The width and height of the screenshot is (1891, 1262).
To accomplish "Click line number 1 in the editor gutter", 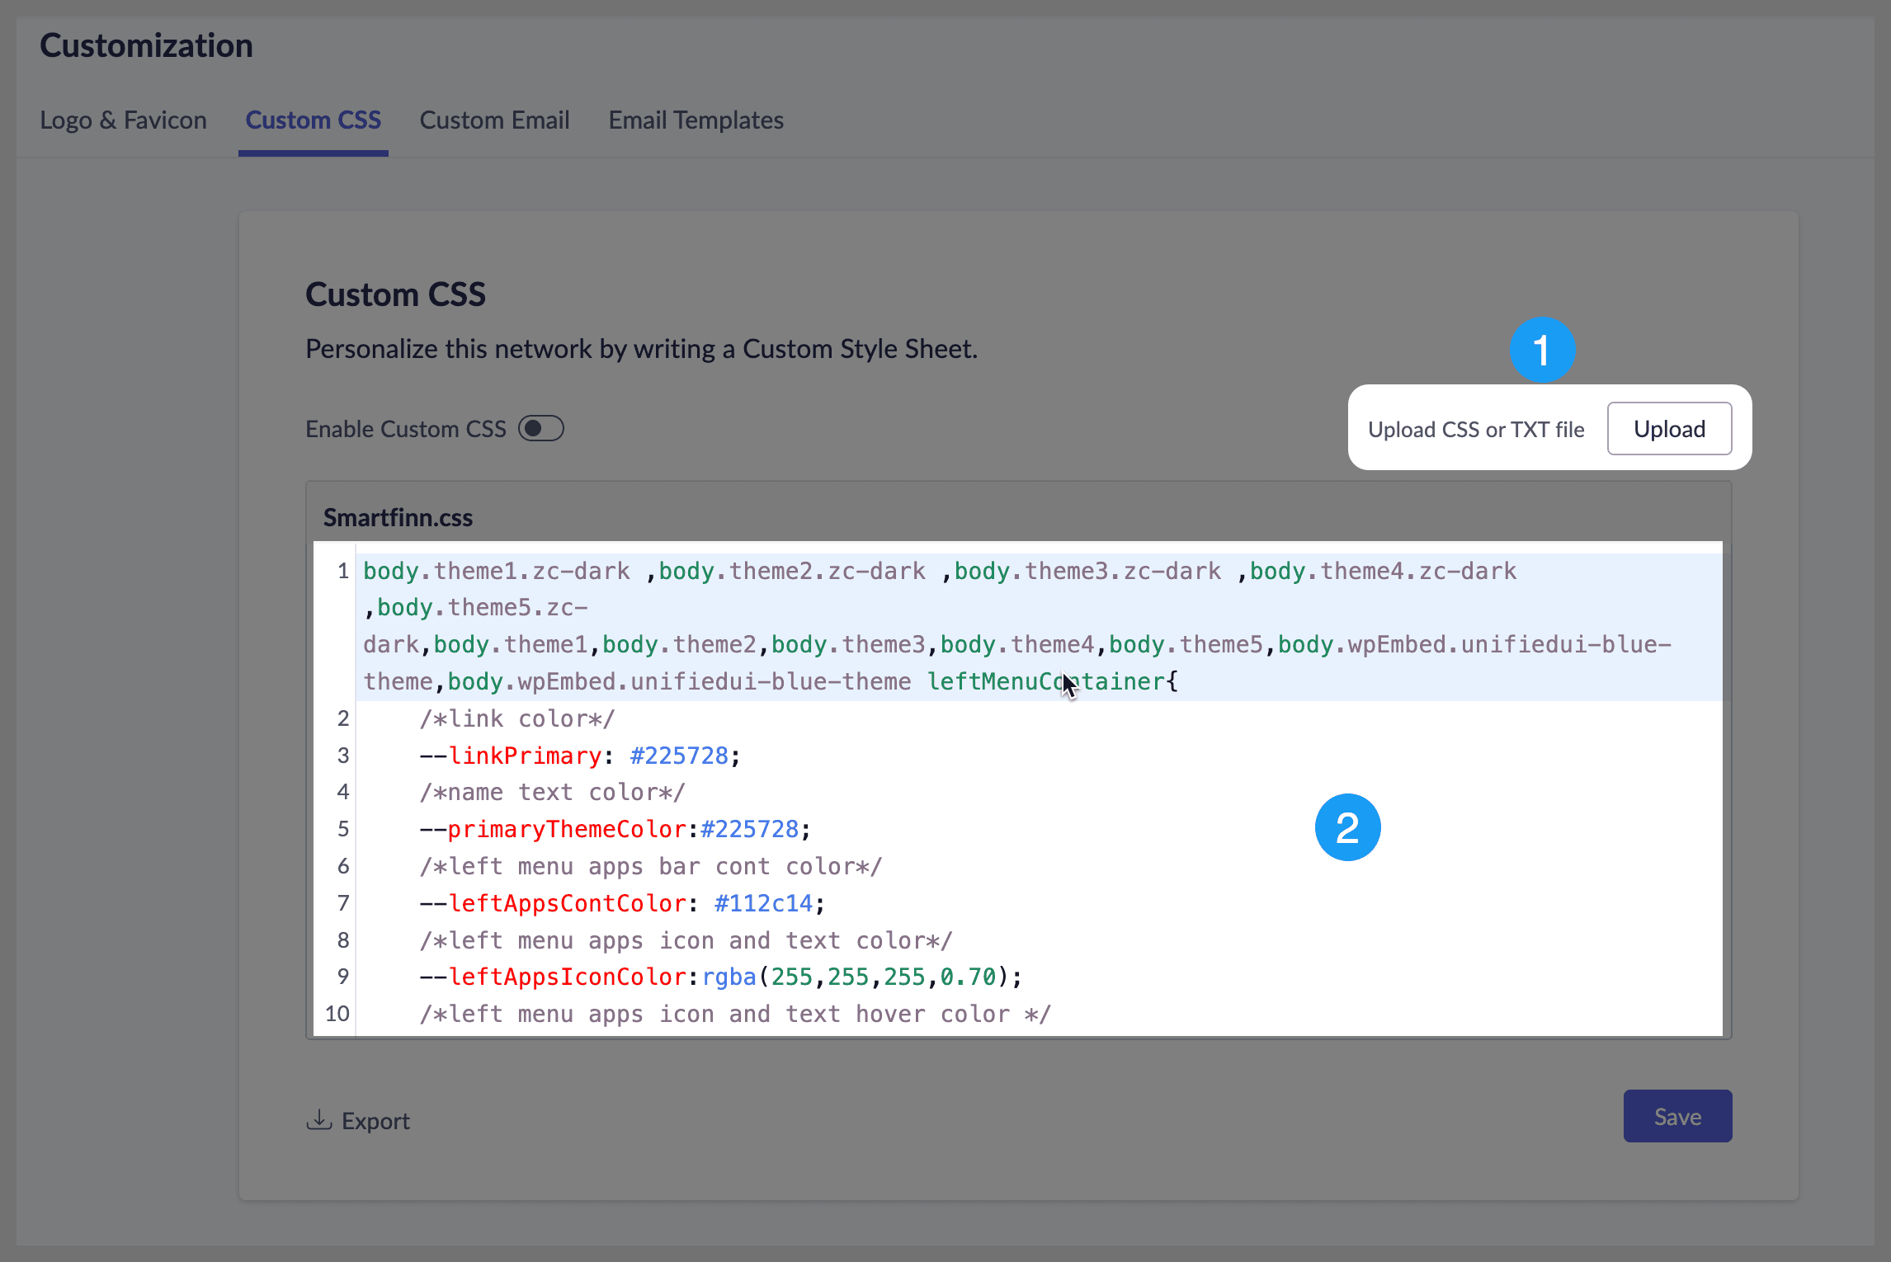I will pos(342,571).
